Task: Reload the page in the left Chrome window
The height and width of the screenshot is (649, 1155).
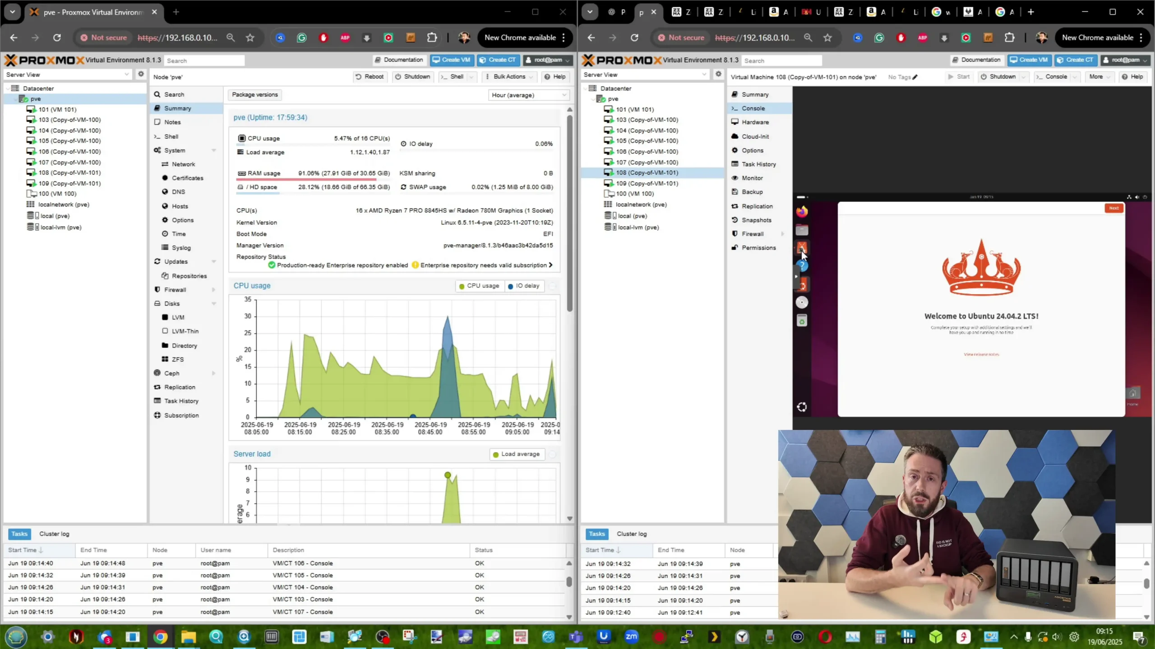Action: pyautogui.click(x=57, y=38)
